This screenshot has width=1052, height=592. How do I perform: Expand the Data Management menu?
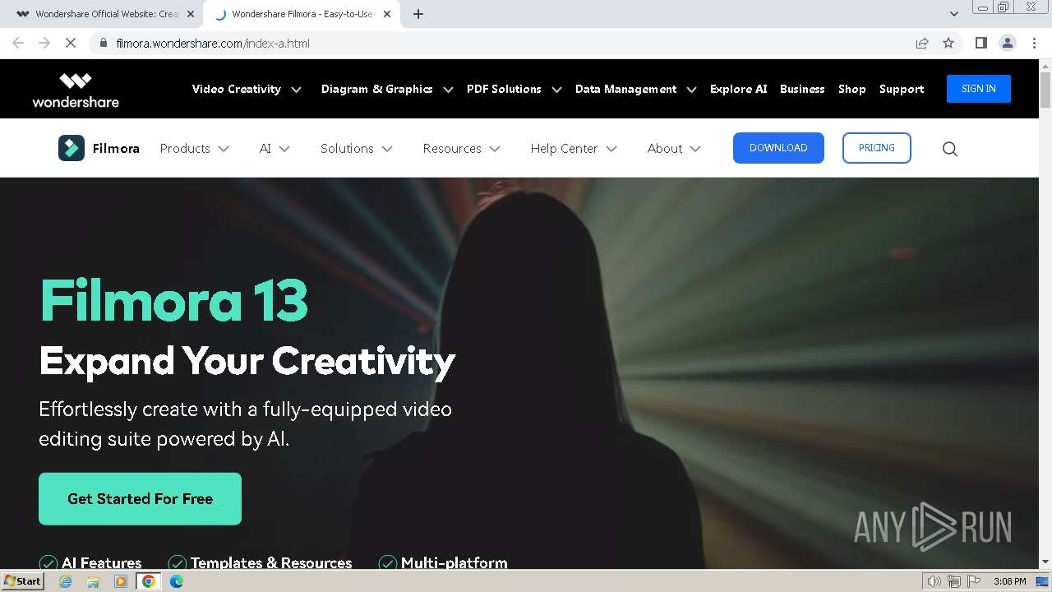636,89
